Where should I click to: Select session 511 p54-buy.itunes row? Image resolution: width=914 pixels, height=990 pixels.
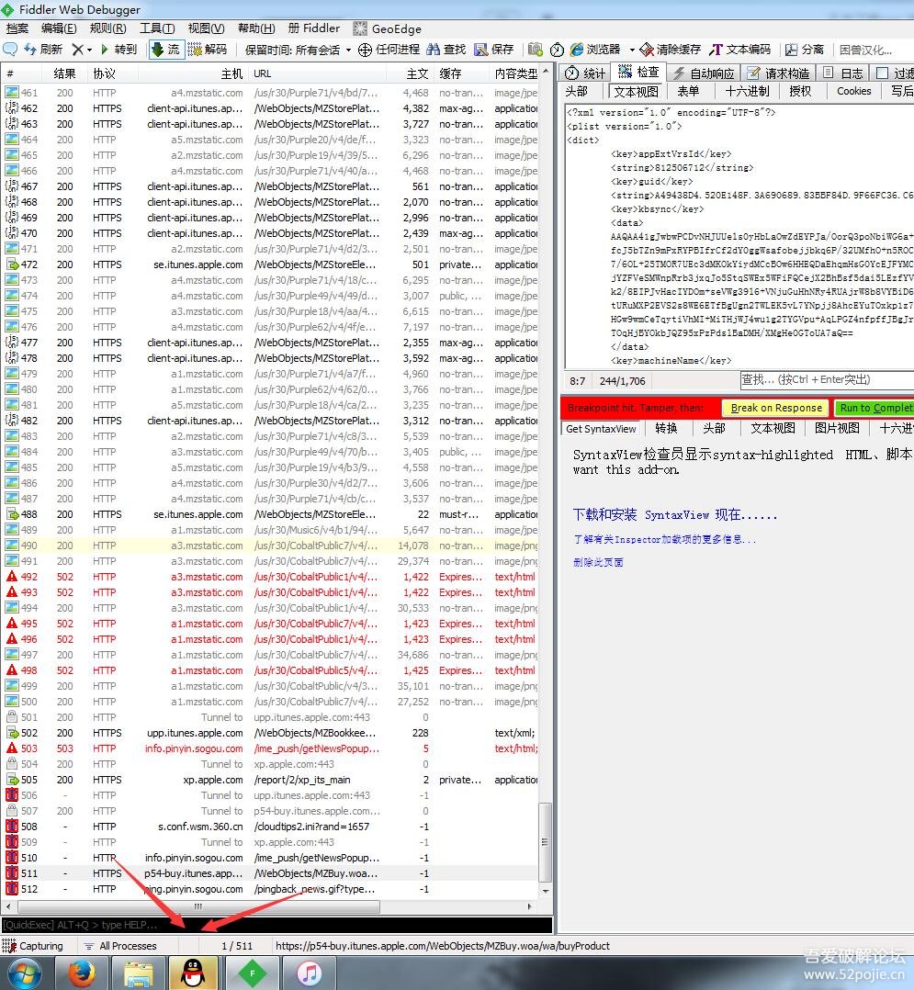coord(270,874)
